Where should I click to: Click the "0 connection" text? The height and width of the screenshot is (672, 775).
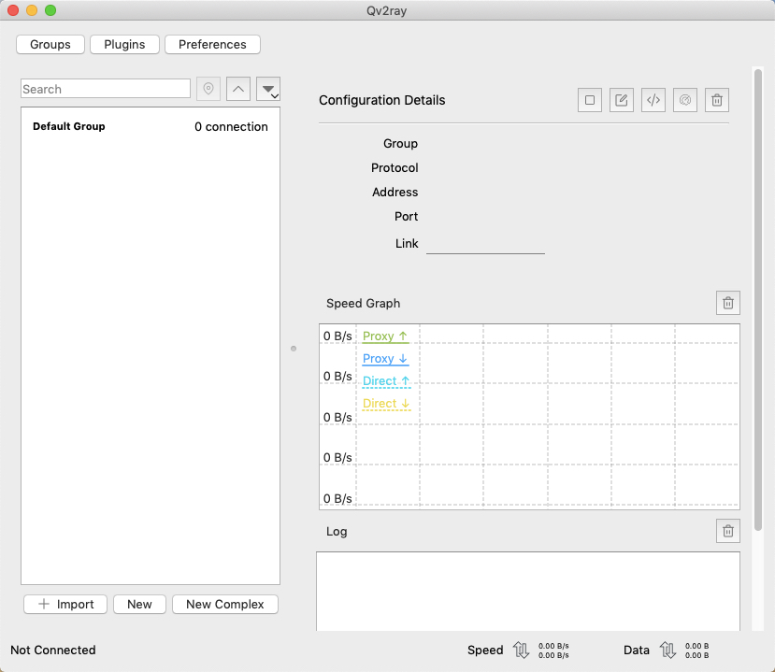point(231,127)
